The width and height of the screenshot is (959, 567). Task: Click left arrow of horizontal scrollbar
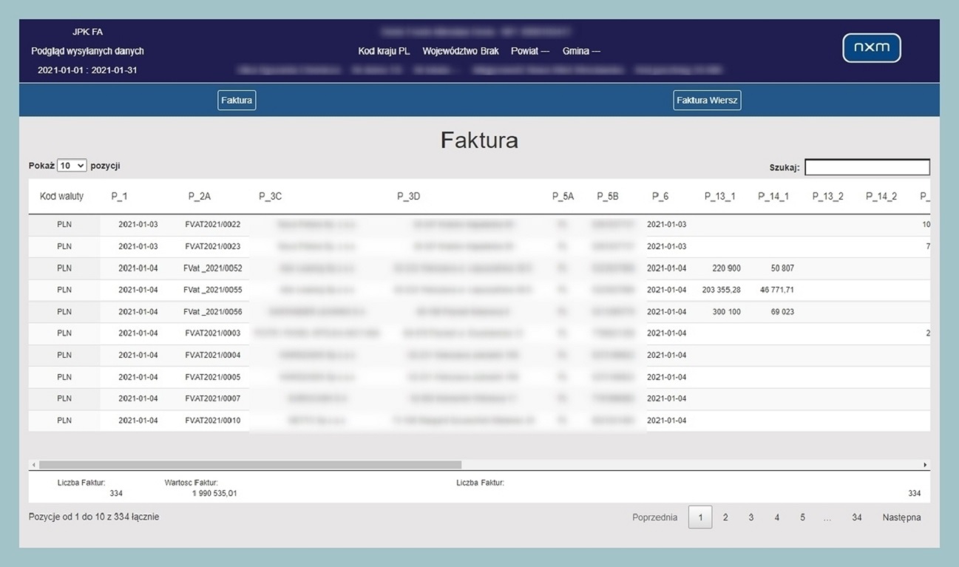[33, 465]
